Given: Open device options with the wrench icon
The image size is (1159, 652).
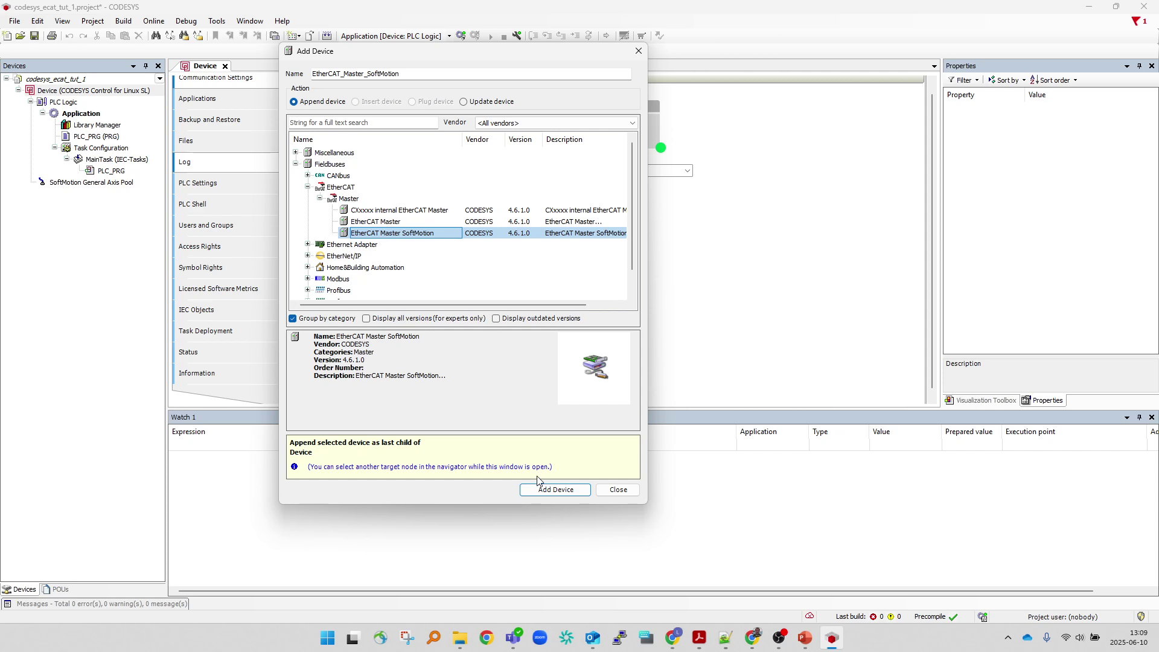Looking at the screenshot, I should coord(517,36).
